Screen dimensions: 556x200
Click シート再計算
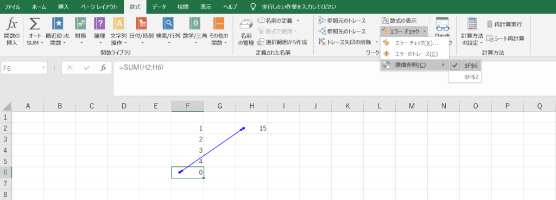[x=506, y=38]
